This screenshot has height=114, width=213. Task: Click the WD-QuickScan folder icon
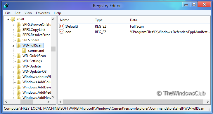pos(18,56)
